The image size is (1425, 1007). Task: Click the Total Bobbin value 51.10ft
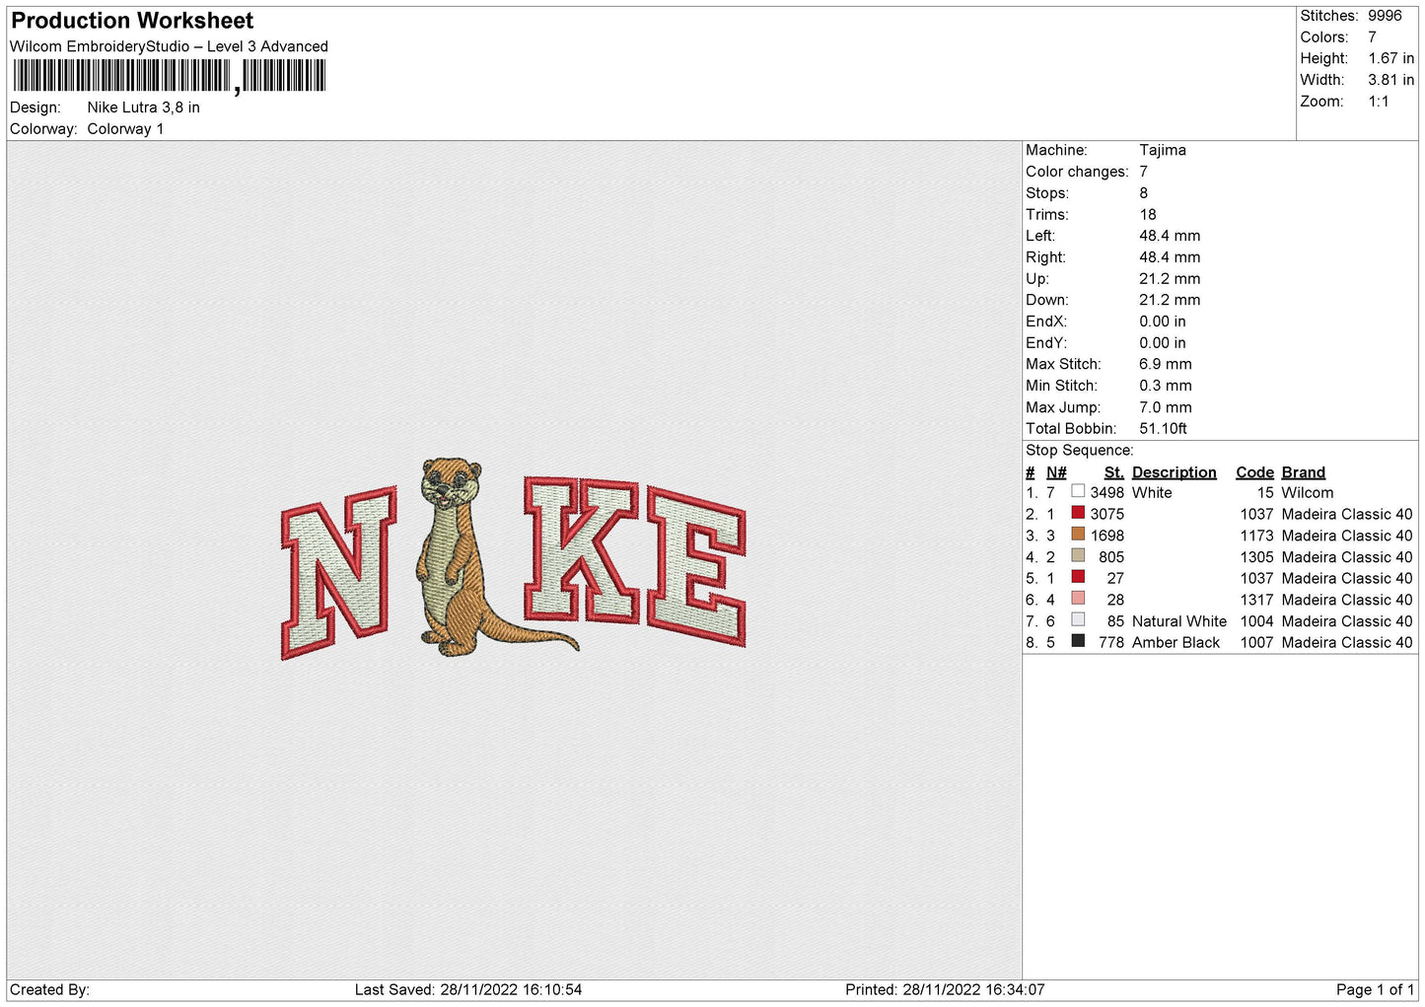tap(1163, 429)
